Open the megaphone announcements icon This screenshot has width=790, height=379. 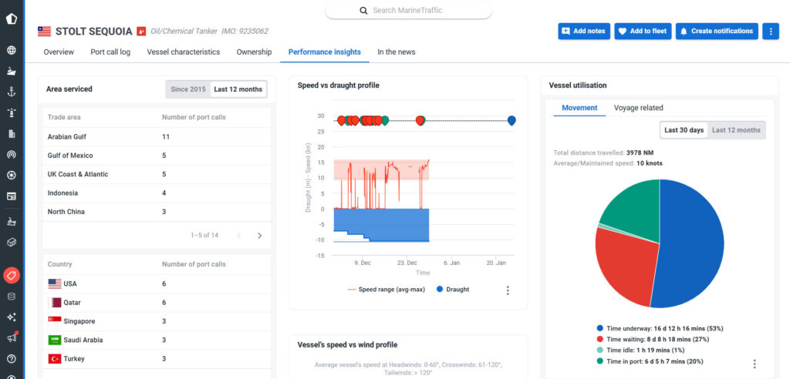point(11,337)
